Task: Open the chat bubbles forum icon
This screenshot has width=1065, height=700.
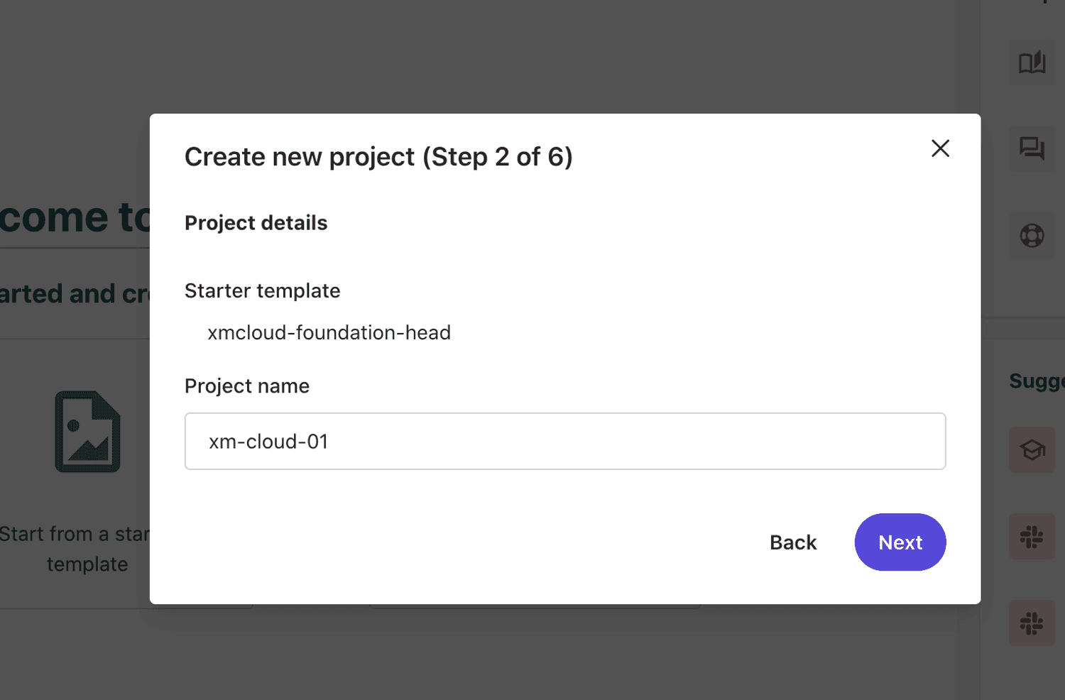Action: [x=1032, y=148]
